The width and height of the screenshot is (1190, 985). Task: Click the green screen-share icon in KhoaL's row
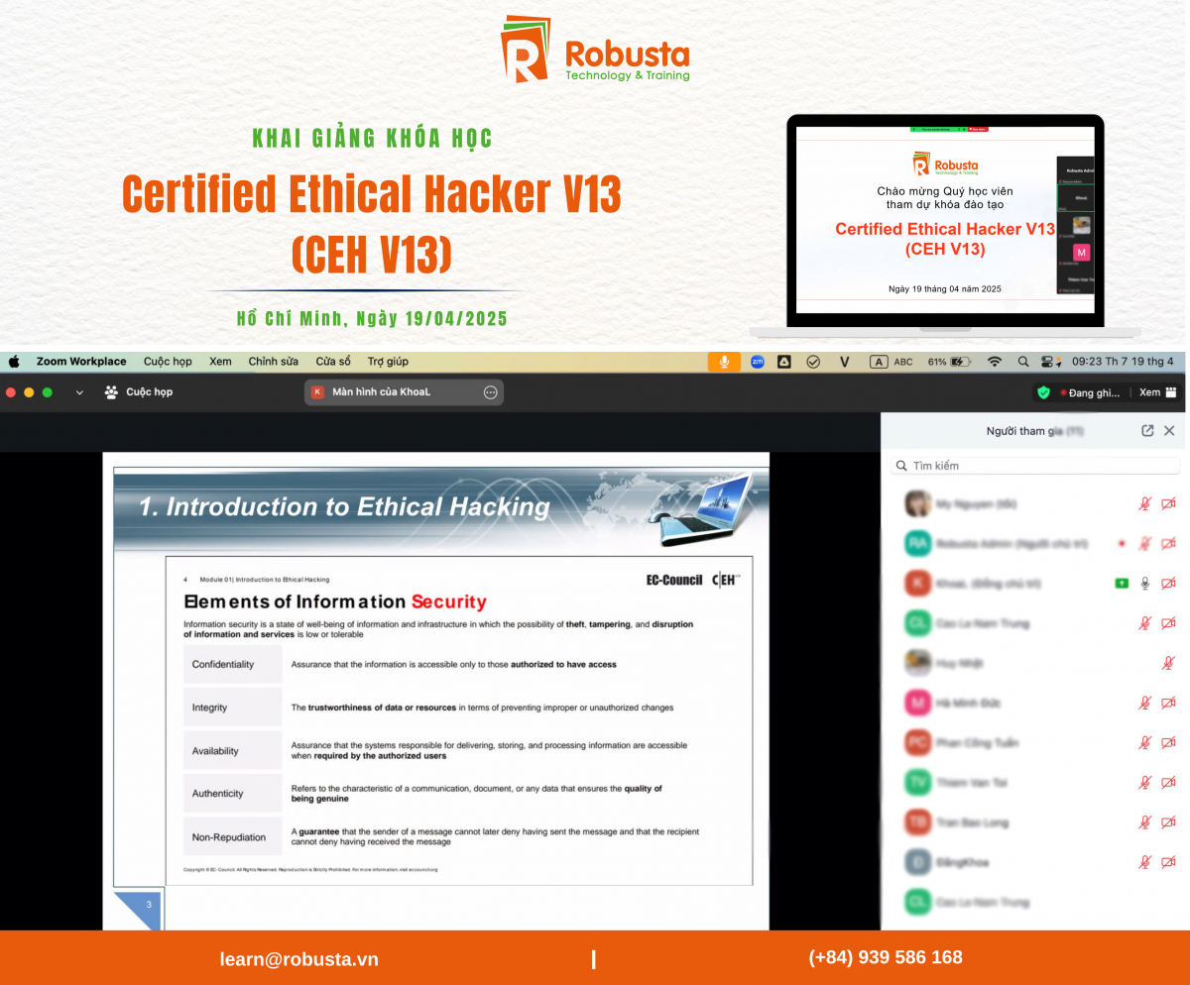[x=1121, y=583]
